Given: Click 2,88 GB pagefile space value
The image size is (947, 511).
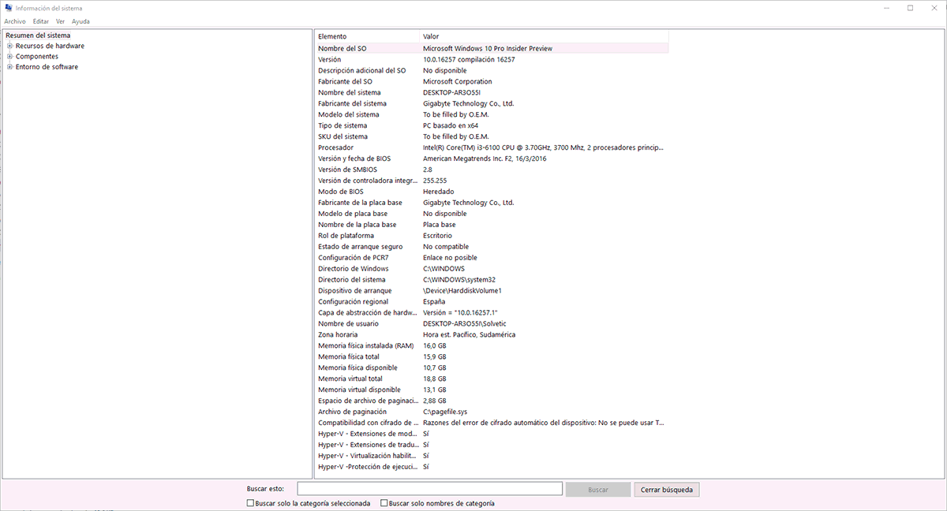Looking at the screenshot, I should [x=435, y=401].
